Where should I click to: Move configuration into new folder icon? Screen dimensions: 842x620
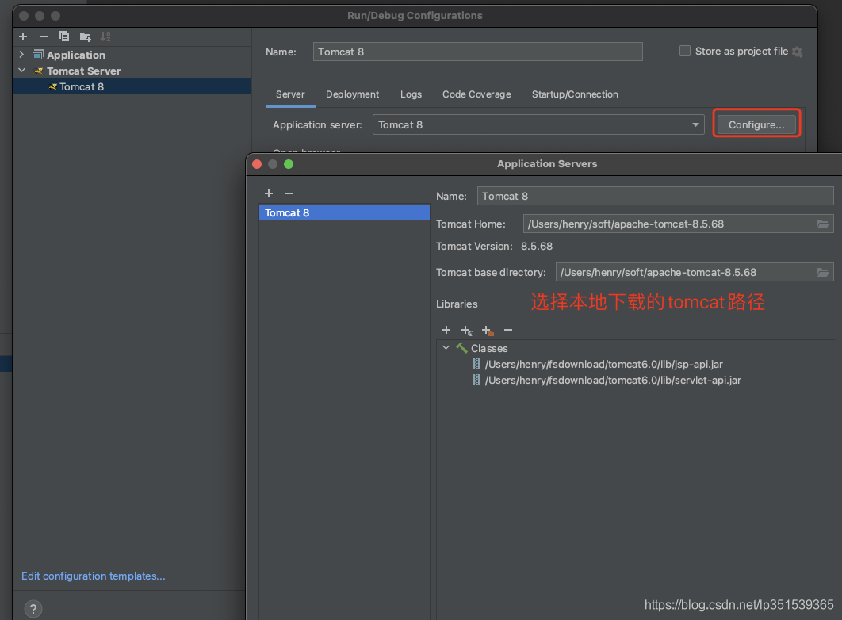(x=85, y=36)
